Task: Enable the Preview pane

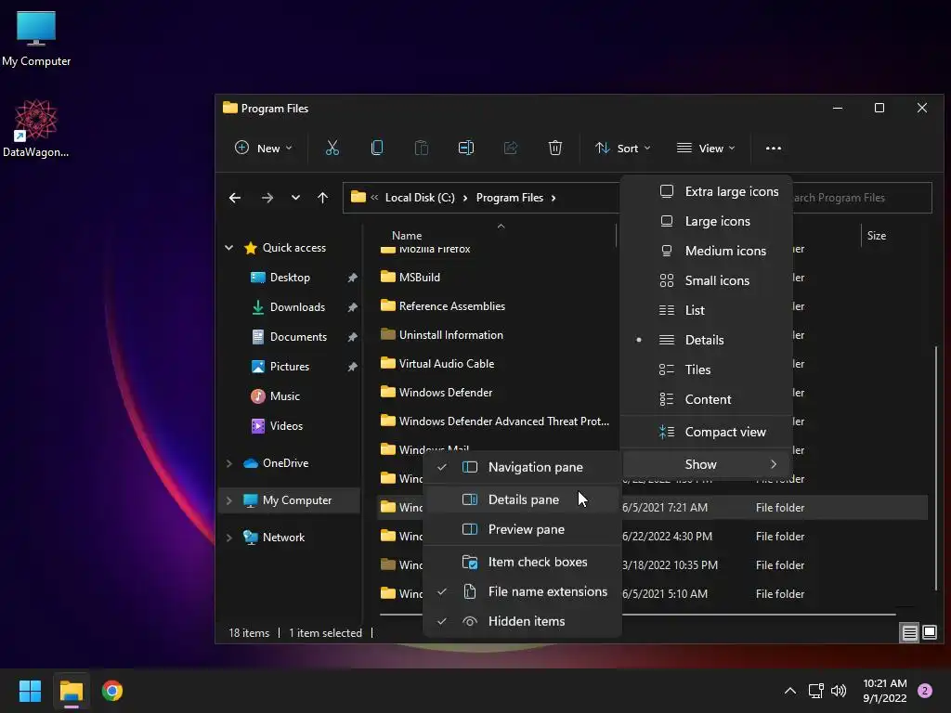Action: coord(522,529)
